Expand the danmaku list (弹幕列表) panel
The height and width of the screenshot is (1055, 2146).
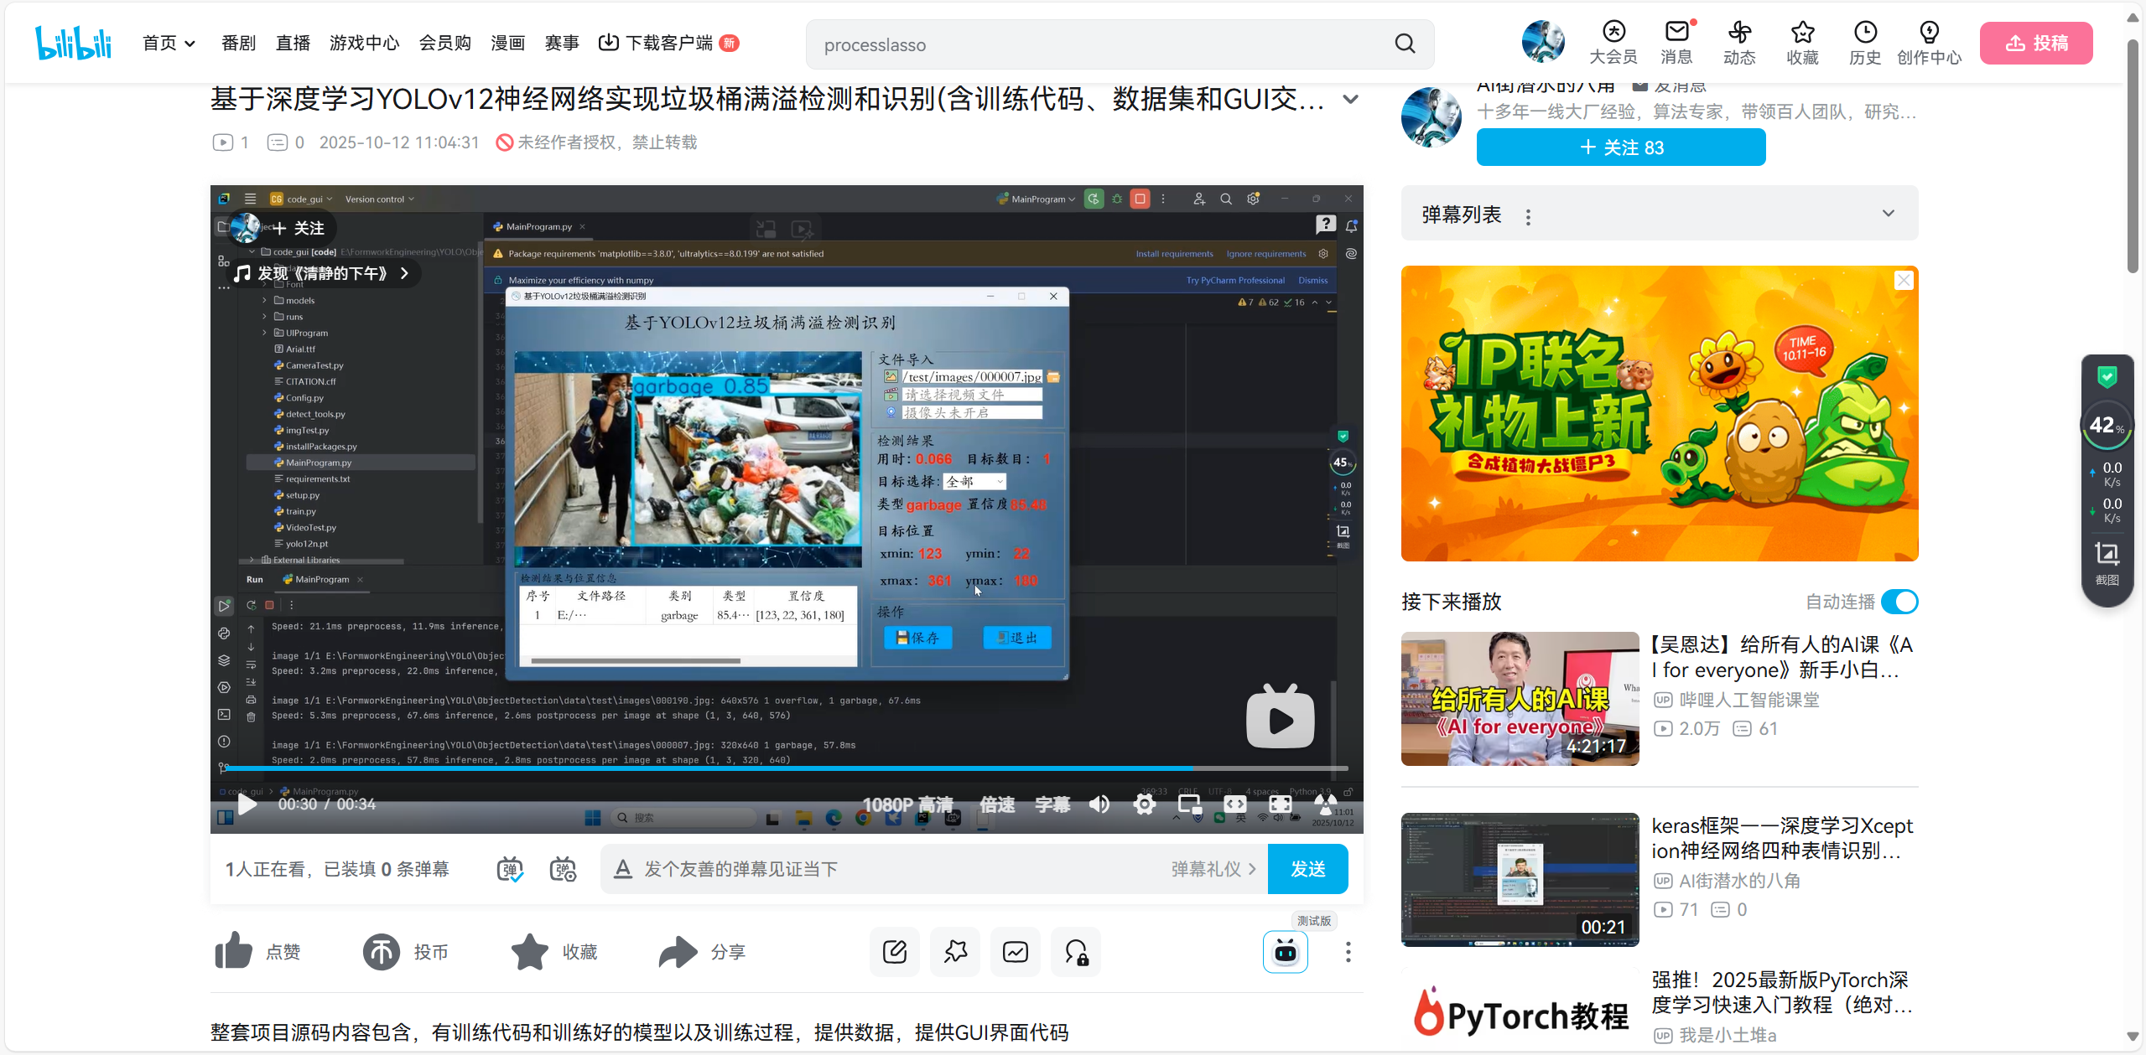coord(1888,213)
